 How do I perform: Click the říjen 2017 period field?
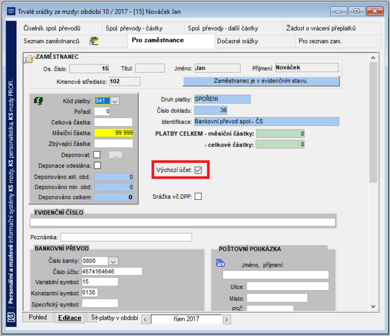(x=186, y=319)
